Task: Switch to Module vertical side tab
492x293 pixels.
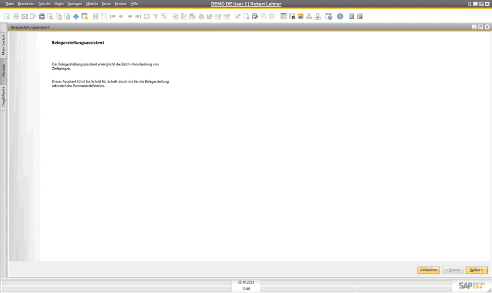Action: [x=3, y=71]
